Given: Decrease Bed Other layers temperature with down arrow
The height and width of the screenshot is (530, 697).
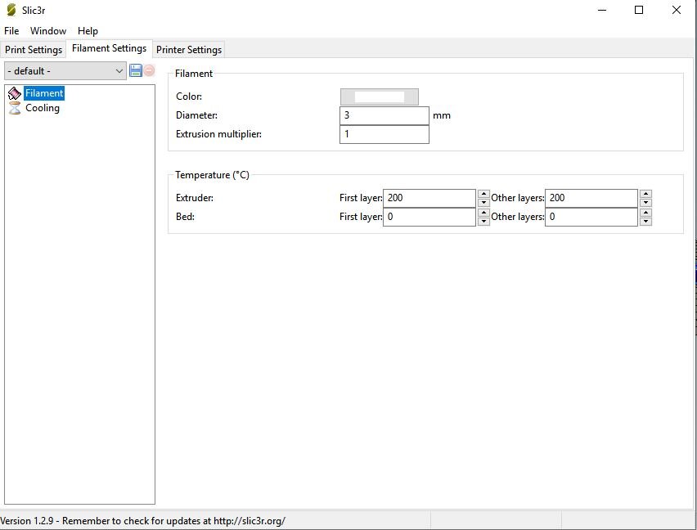Looking at the screenshot, I should pyautogui.click(x=646, y=221).
